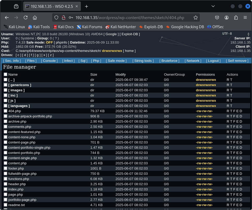Open the Kali Docs bookmark

[63, 27]
